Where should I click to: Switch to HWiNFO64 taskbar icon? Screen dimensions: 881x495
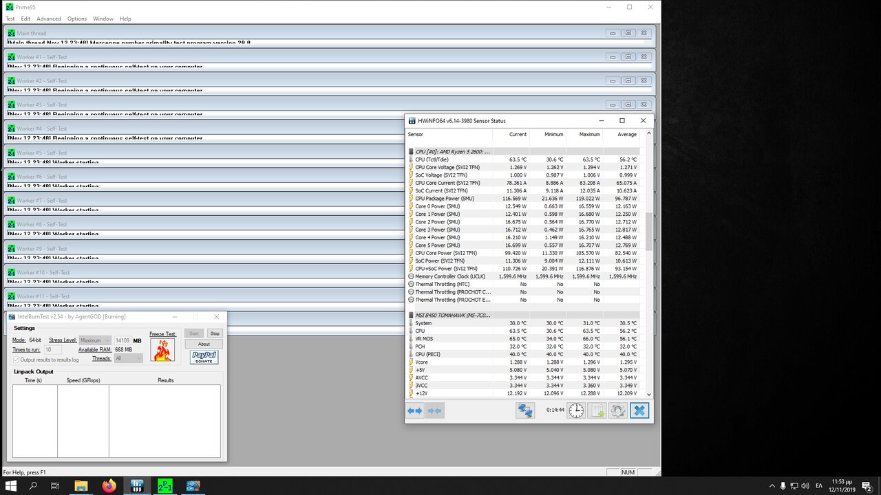(x=137, y=486)
